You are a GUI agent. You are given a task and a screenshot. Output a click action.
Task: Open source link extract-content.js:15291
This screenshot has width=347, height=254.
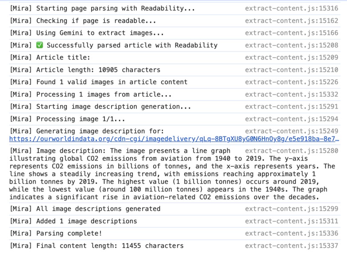tap(291, 106)
